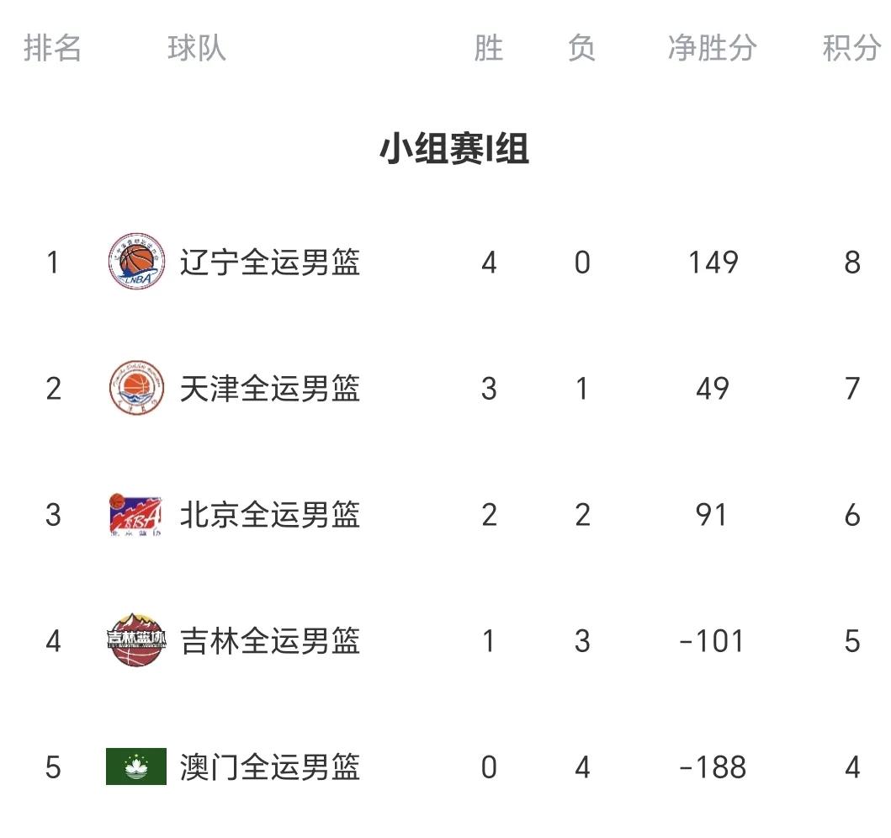Click the Beijing team logo

pyautogui.click(x=137, y=514)
